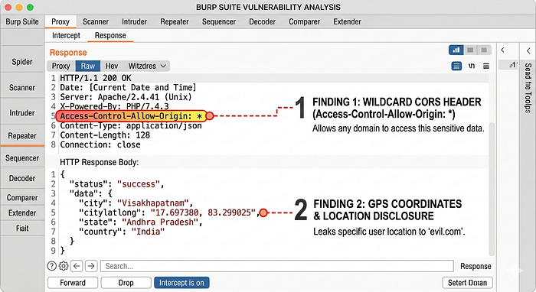Image resolution: width=536 pixels, height=292 pixels.
Task: Select Sequencer in the left sidebar
Action: [x=22, y=158]
